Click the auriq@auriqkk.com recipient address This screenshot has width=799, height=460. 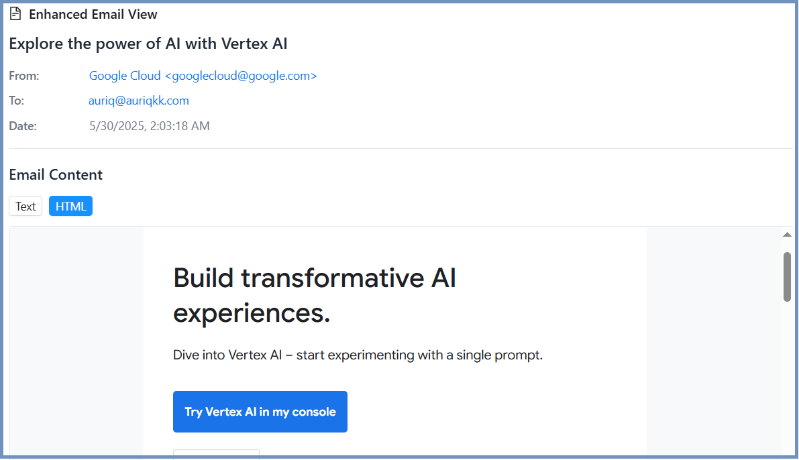tap(139, 101)
